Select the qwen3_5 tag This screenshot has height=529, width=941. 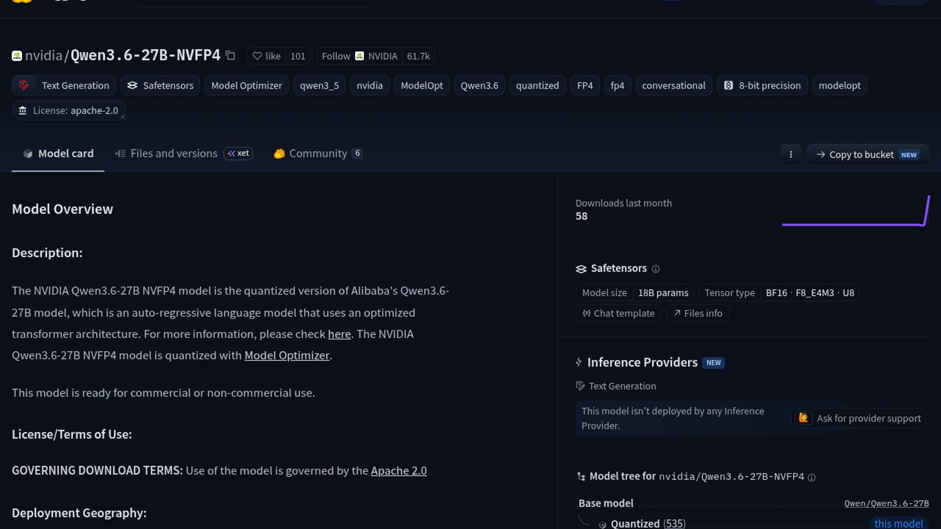[319, 85]
